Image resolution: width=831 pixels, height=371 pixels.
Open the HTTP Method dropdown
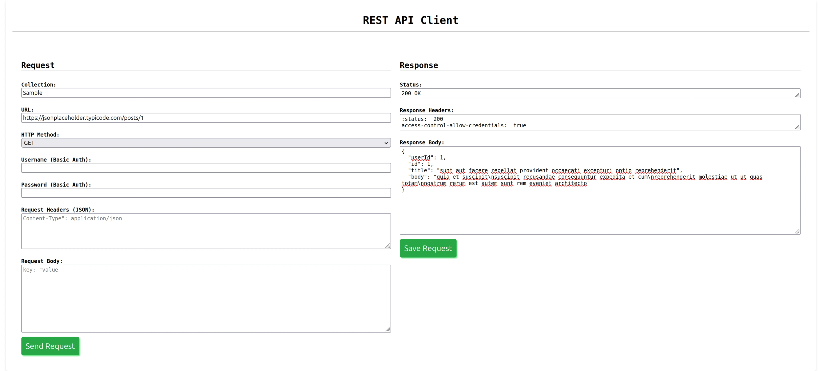click(205, 143)
